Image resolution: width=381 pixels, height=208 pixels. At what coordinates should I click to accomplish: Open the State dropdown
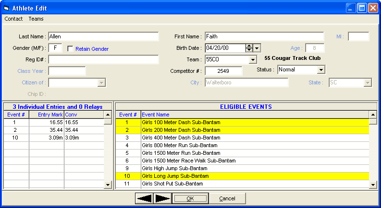[368, 82]
